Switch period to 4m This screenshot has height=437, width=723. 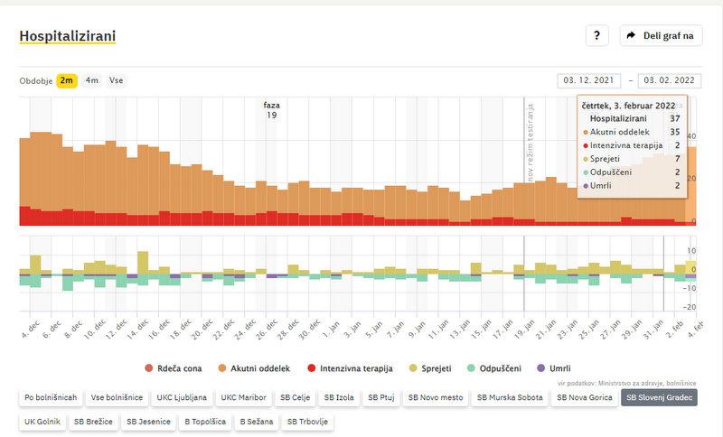pyautogui.click(x=92, y=80)
